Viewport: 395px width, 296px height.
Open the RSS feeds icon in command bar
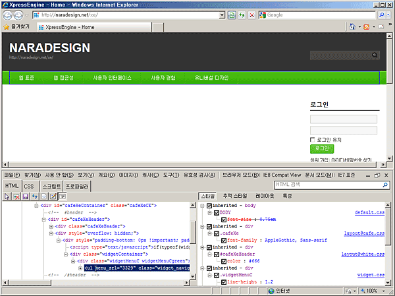click(x=367, y=27)
